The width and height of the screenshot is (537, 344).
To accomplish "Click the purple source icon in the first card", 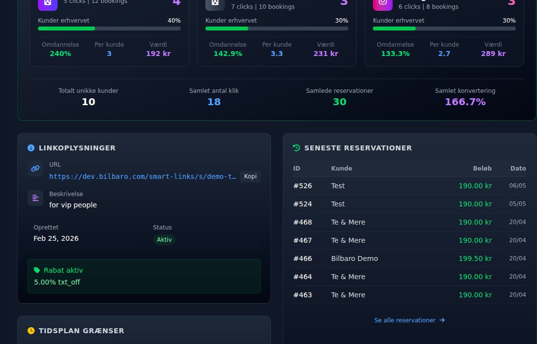I will [x=48, y=3].
